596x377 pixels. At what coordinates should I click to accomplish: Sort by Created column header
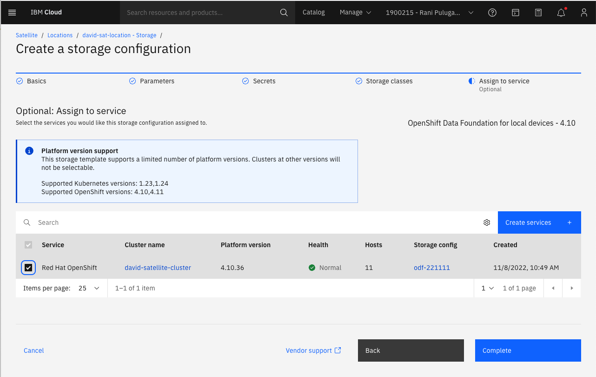point(505,245)
